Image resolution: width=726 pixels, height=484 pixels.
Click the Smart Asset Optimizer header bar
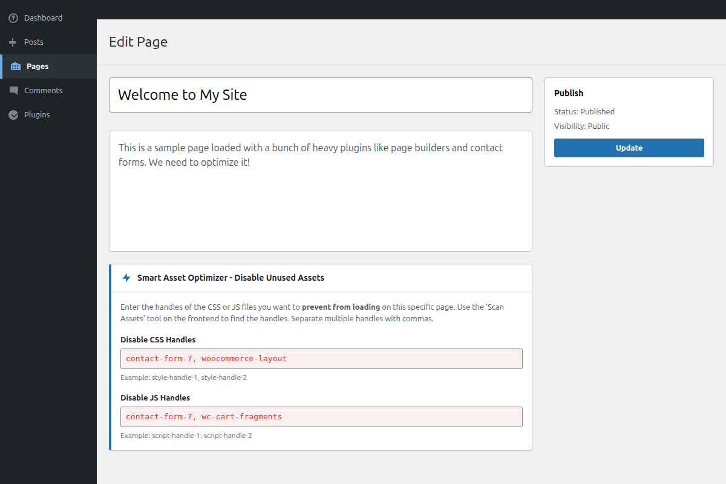pyautogui.click(x=321, y=278)
